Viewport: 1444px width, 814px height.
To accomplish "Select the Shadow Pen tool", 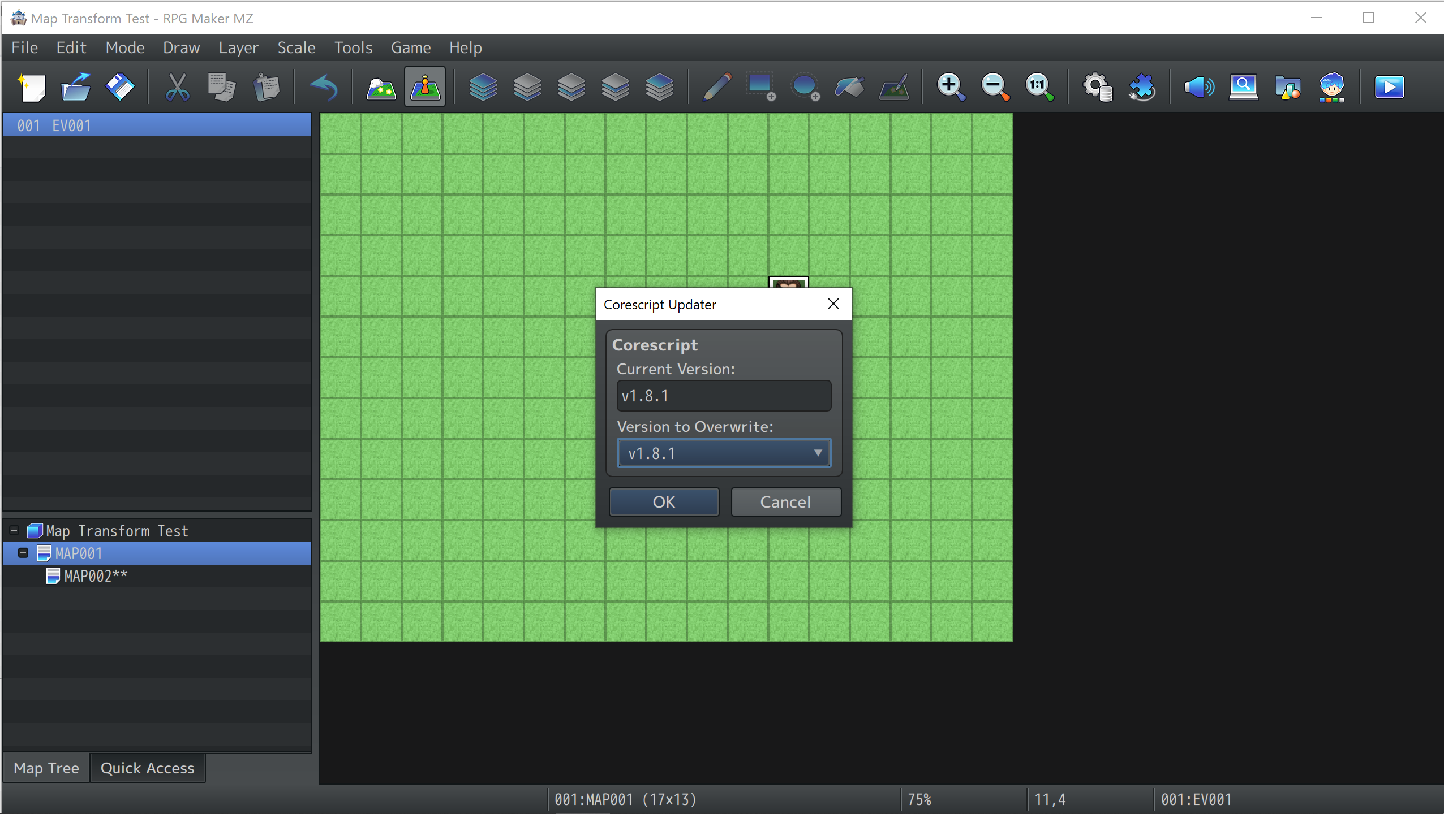I will (894, 88).
